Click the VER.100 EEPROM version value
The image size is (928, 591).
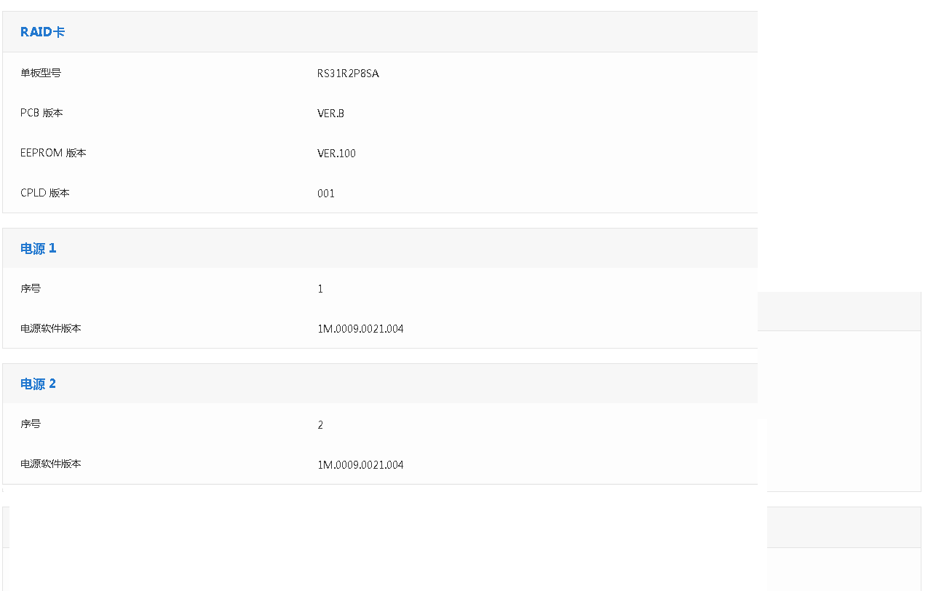pyautogui.click(x=336, y=154)
